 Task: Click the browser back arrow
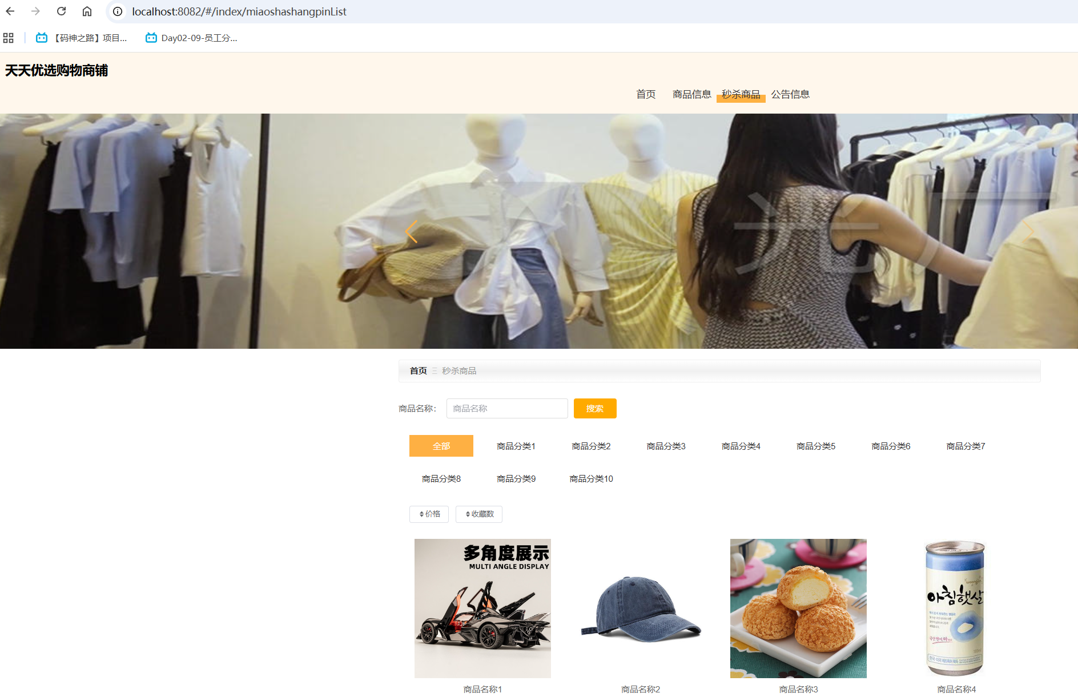point(10,11)
